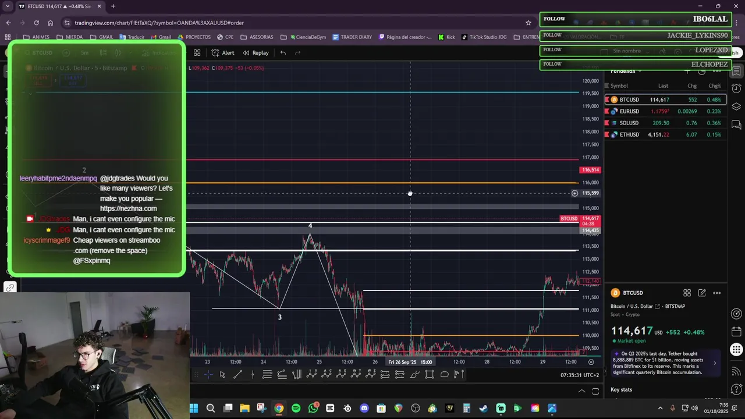The height and width of the screenshot is (419, 745).
Task: Open the ANIMES bookmark folder
Action: [x=37, y=37]
